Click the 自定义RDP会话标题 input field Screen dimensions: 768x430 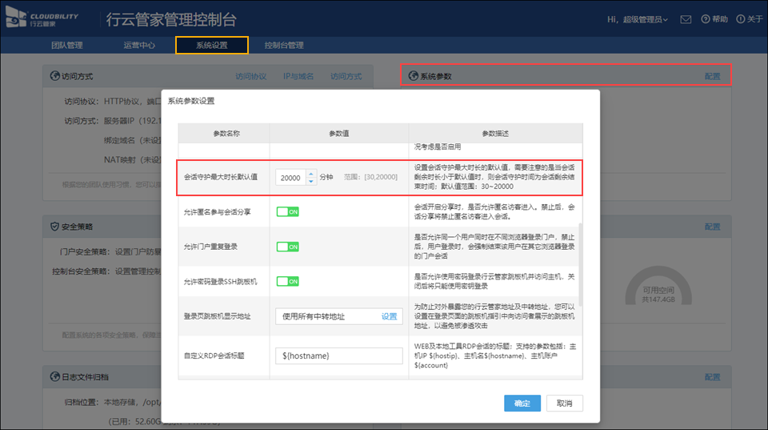(x=338, y=356)
